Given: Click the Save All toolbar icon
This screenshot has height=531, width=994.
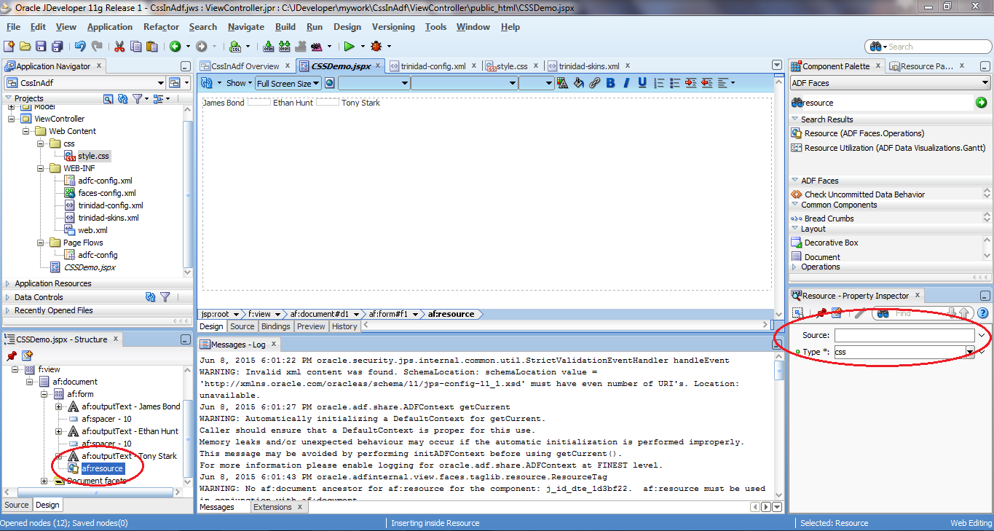Looking at the screenshot, I should pos(57,46).
